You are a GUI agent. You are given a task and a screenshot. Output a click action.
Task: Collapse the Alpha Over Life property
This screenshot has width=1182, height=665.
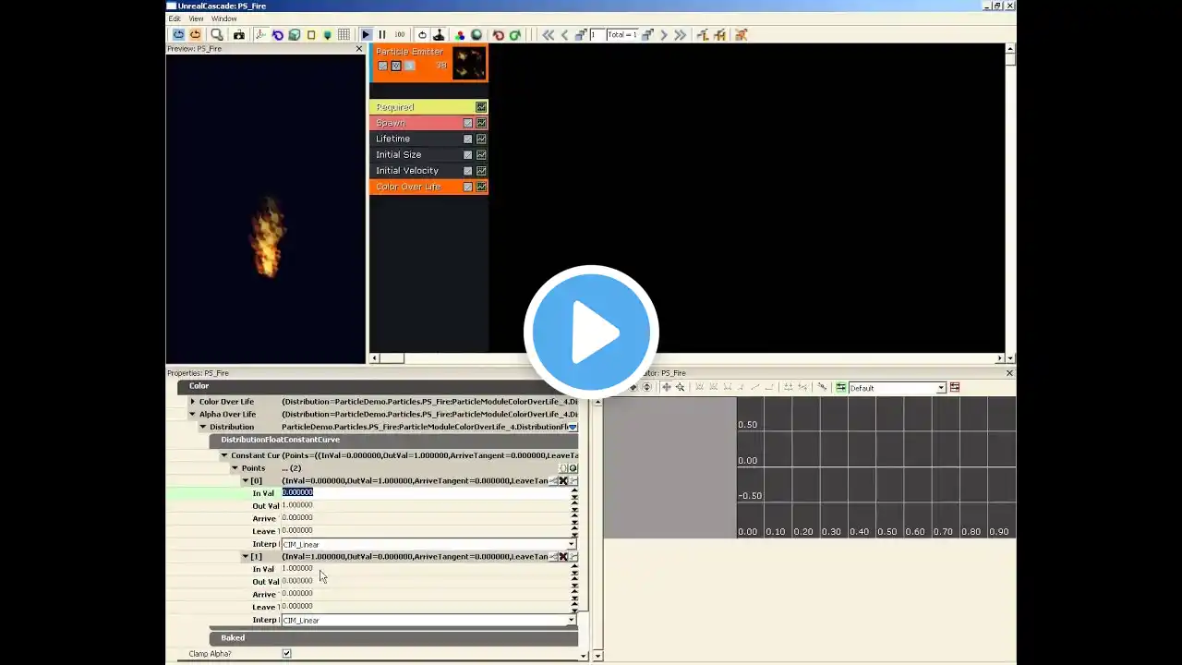(x=192, y=415)
